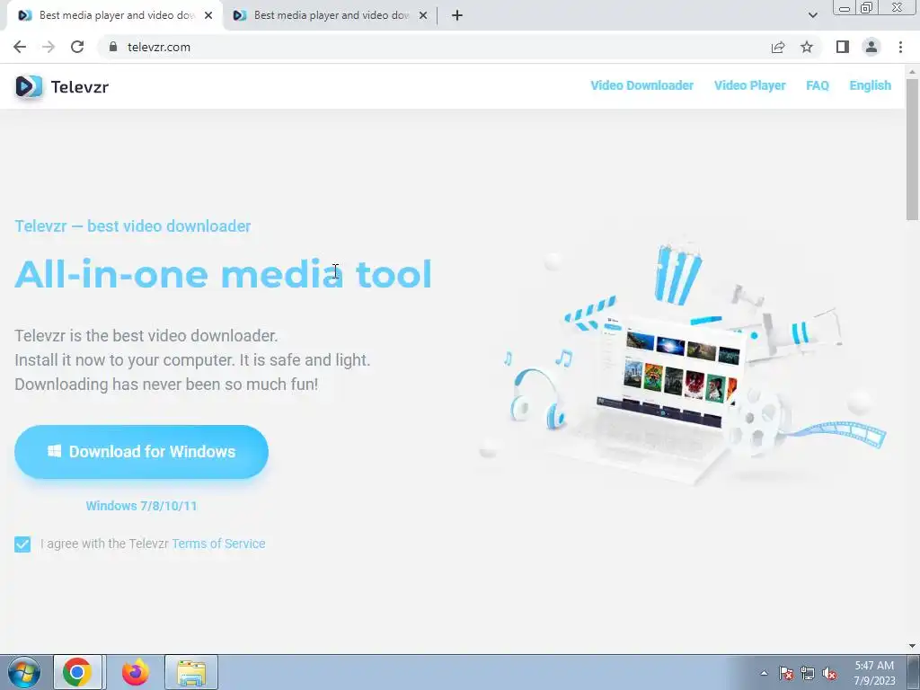Open the Chrome profile avatar
Screen dimensions: 920x690
[x=871, y=47]
